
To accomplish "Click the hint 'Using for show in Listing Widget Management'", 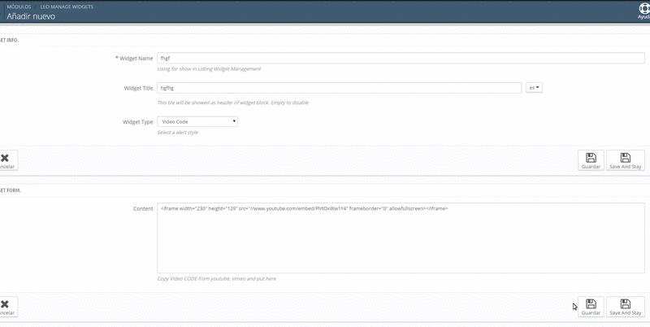I will (x=209, y=69).
